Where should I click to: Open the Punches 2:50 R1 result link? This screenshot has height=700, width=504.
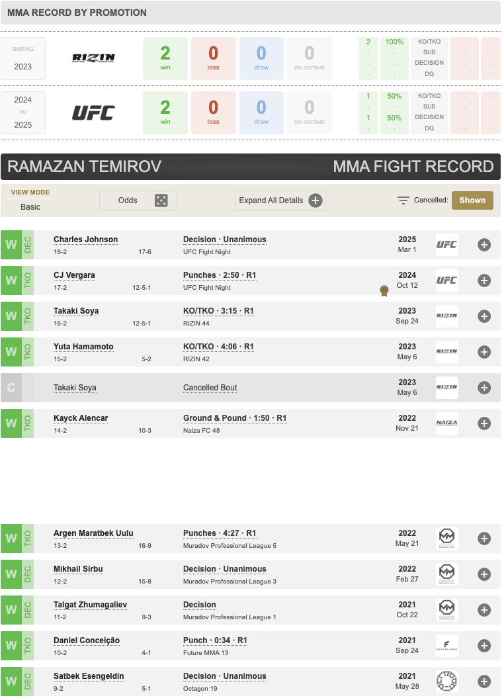pos(220,275)
